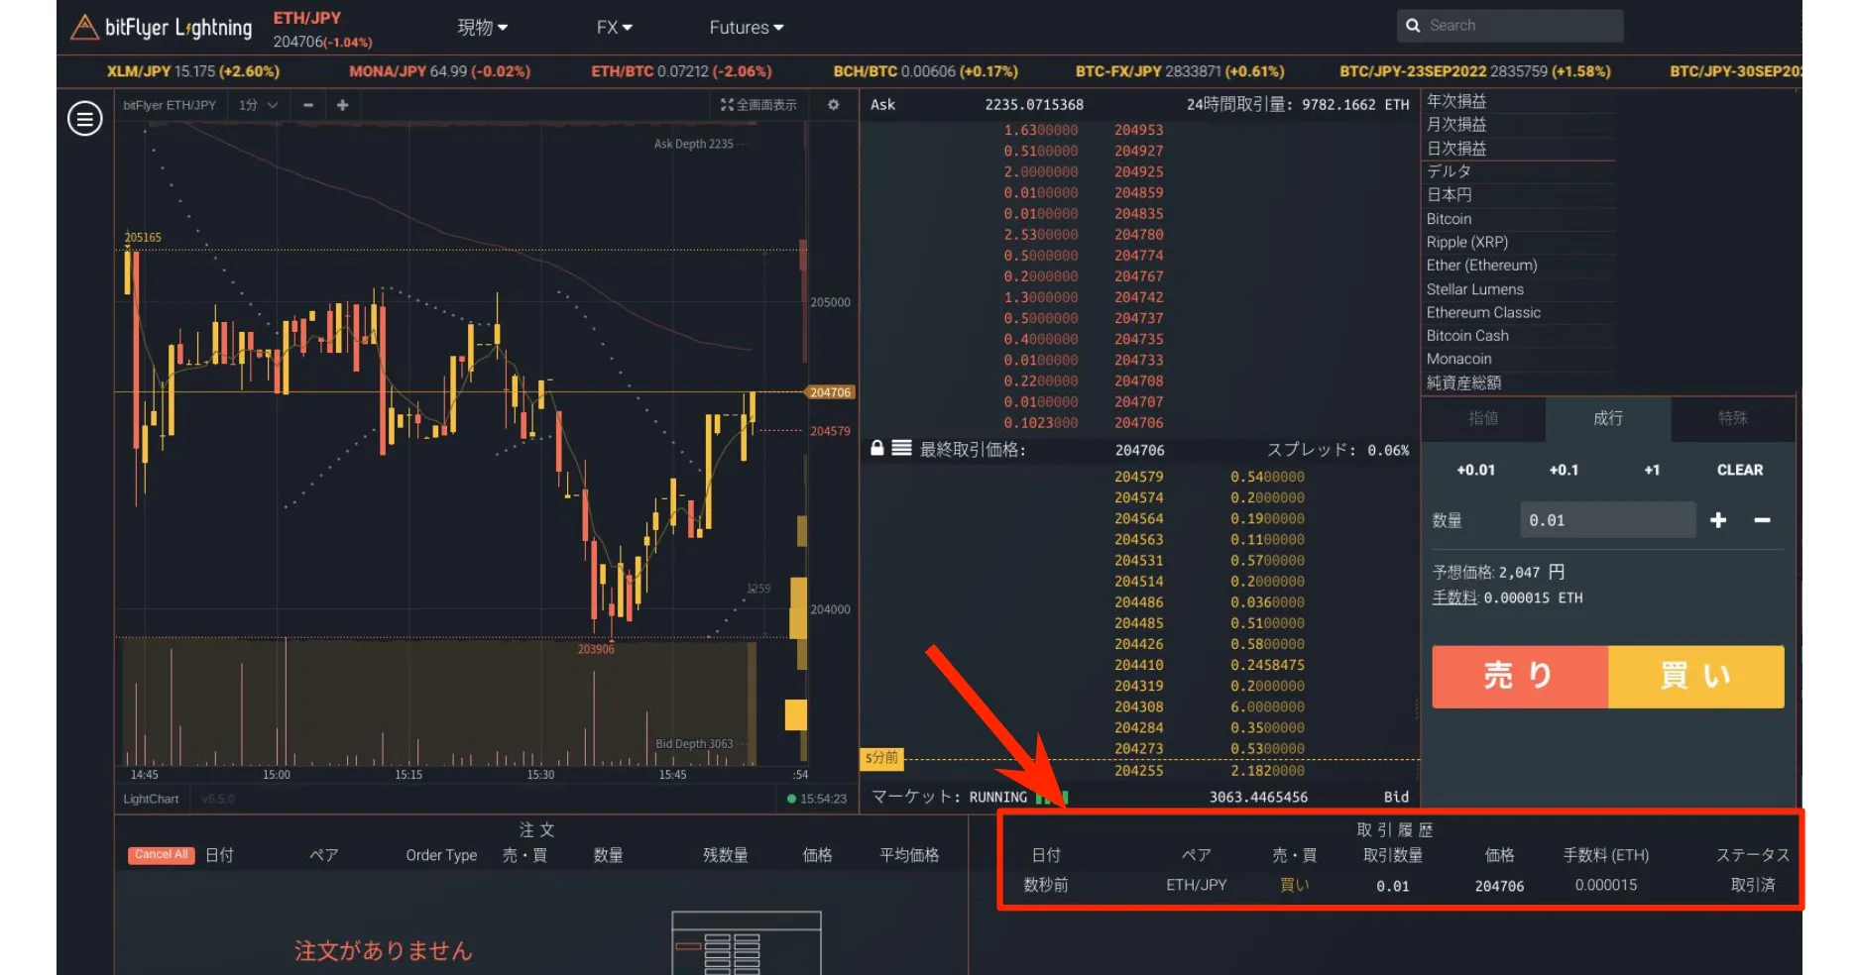Switch to the 指値 order tab

(x=1483, y=418)
